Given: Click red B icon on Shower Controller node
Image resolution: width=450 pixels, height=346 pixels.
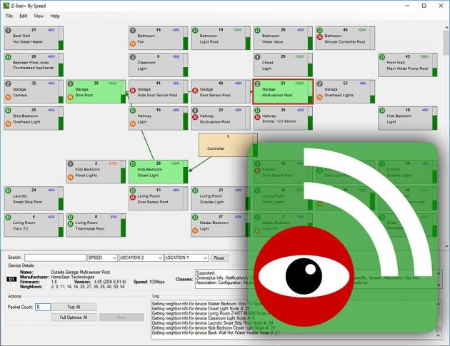Looking at the screenshot, I should click(320, 37).
